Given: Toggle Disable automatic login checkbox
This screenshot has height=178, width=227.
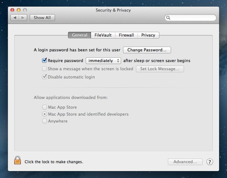Looking at the screenshot, I should click(x=44, y=77).
